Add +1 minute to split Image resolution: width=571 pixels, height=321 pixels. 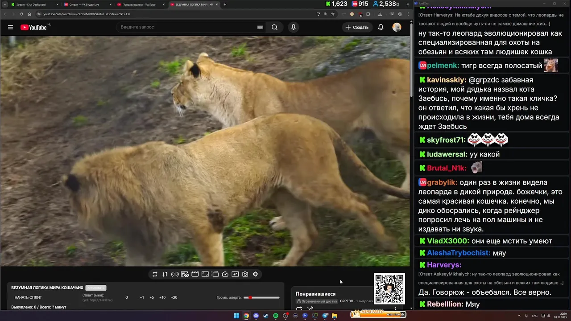tap(142, 297)
